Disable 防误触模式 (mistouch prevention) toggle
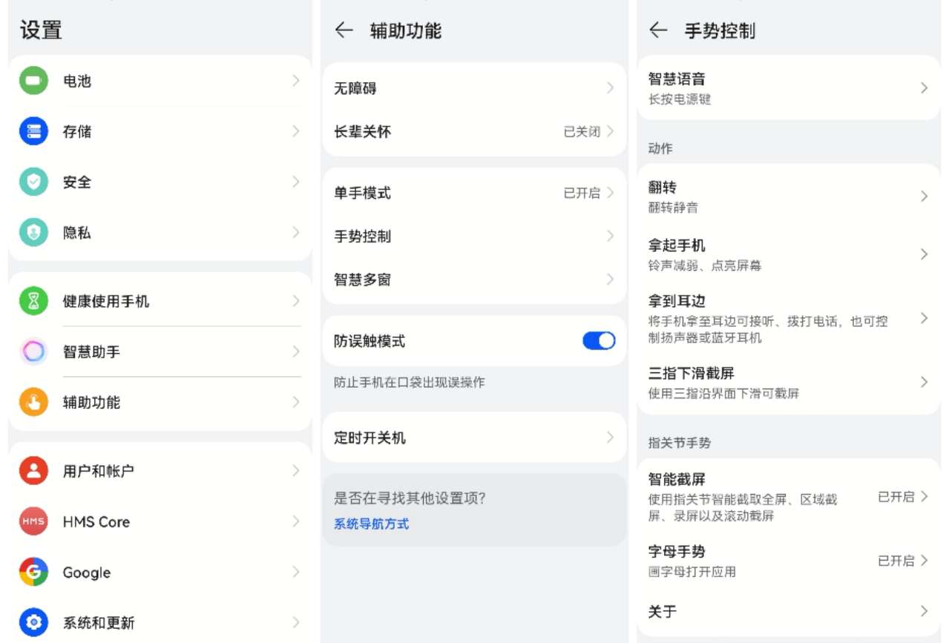 pyautogui.click(x=598, y=340)
